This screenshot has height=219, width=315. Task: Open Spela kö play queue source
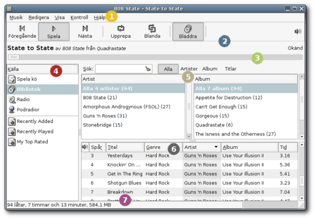pos(26,79)
